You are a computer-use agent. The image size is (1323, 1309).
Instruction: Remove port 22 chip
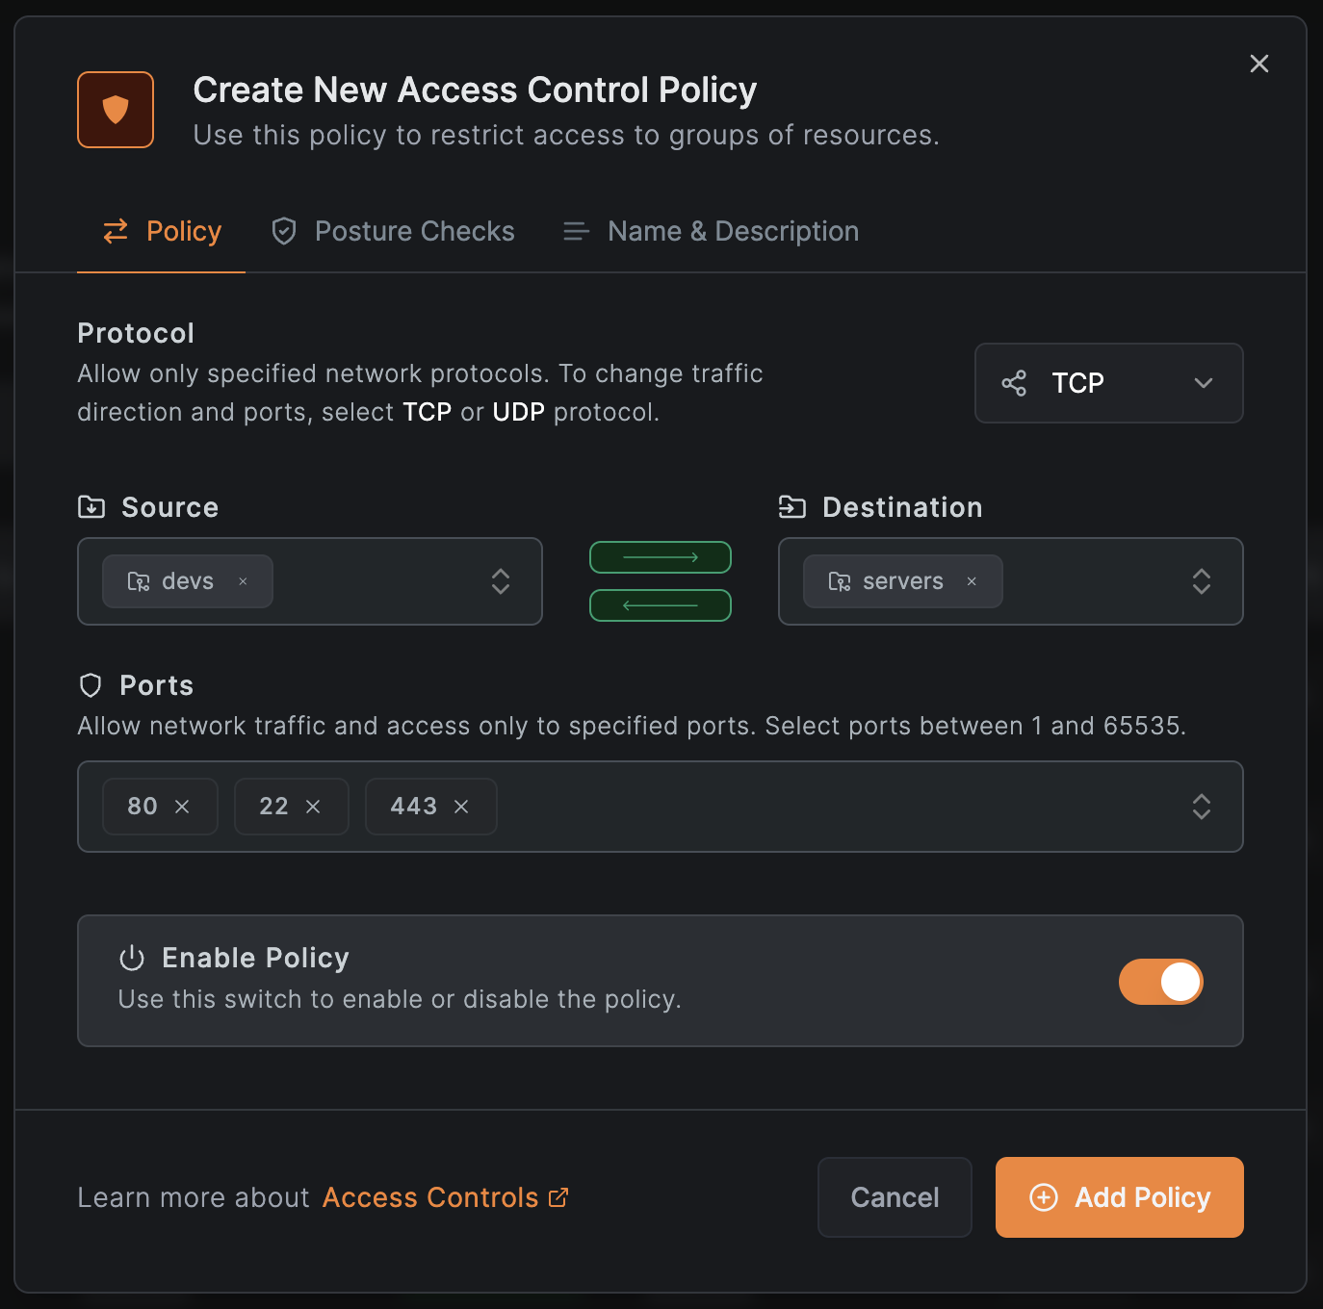[313, 807]
